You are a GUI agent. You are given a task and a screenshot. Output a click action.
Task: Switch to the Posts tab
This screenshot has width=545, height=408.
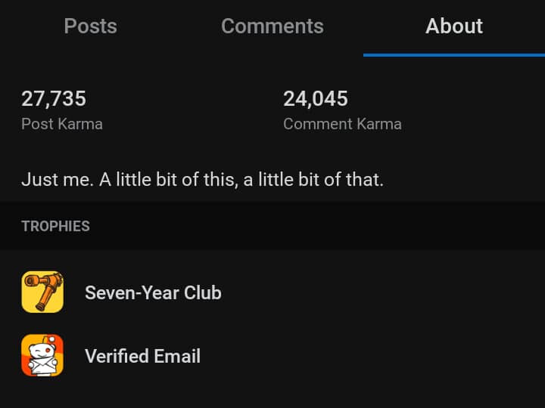(90, 26)
